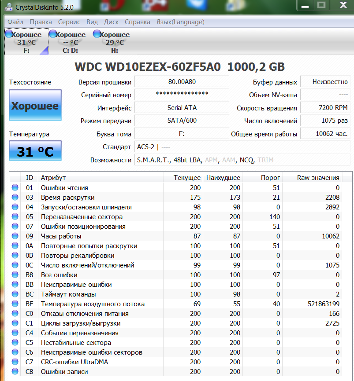Click the Порог column header
Screen dimensions: 354x381
pyautogui.click(x=262, y=178)
